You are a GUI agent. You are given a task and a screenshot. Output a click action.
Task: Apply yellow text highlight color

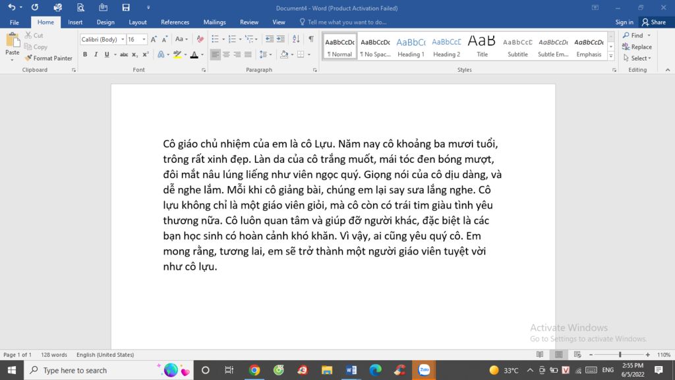click(177, 55)
